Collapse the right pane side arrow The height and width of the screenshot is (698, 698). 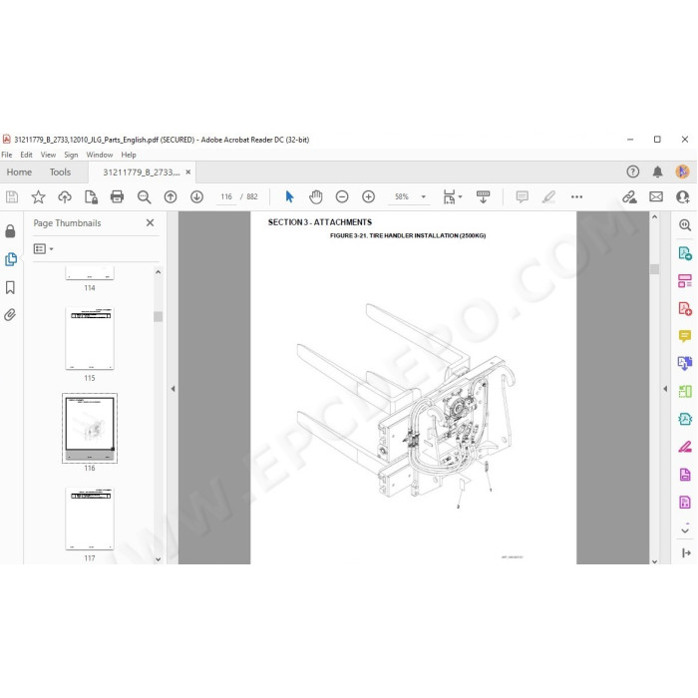click(x=665, y=389)
